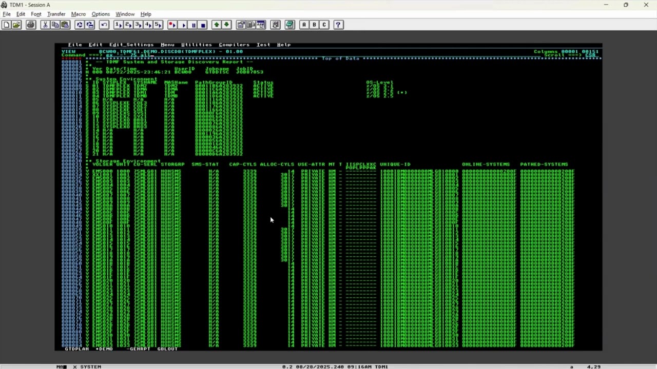Click the Undo arrow toolbar icon
The image size is (657, 369).
(x=104, y=25)
